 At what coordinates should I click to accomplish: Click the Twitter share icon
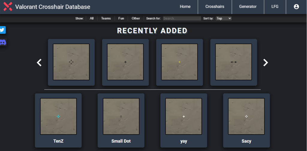[3, 30]
